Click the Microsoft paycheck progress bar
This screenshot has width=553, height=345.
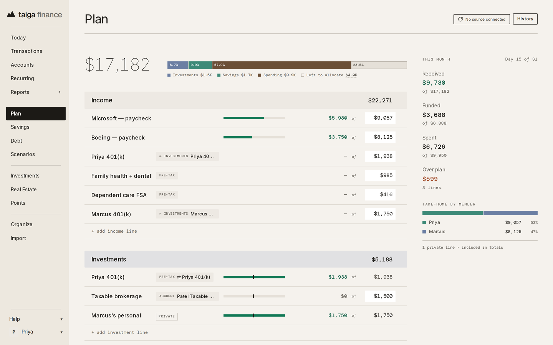[254, 118]
